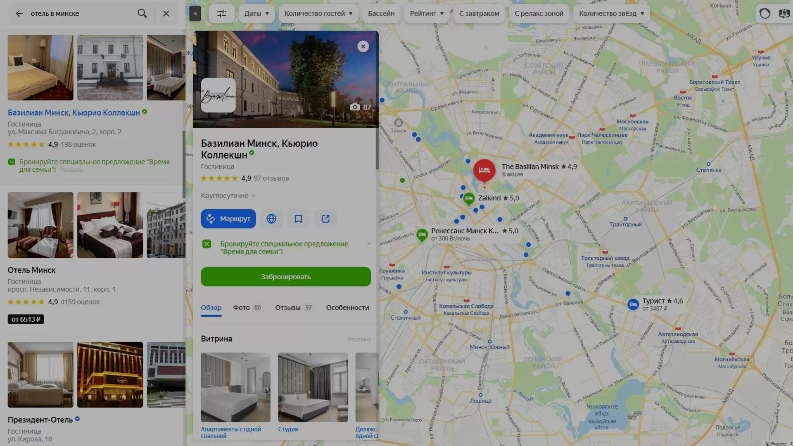
Task: Open the hotel website globe icon
Action: pyautogui.click(x=271, y=219)
